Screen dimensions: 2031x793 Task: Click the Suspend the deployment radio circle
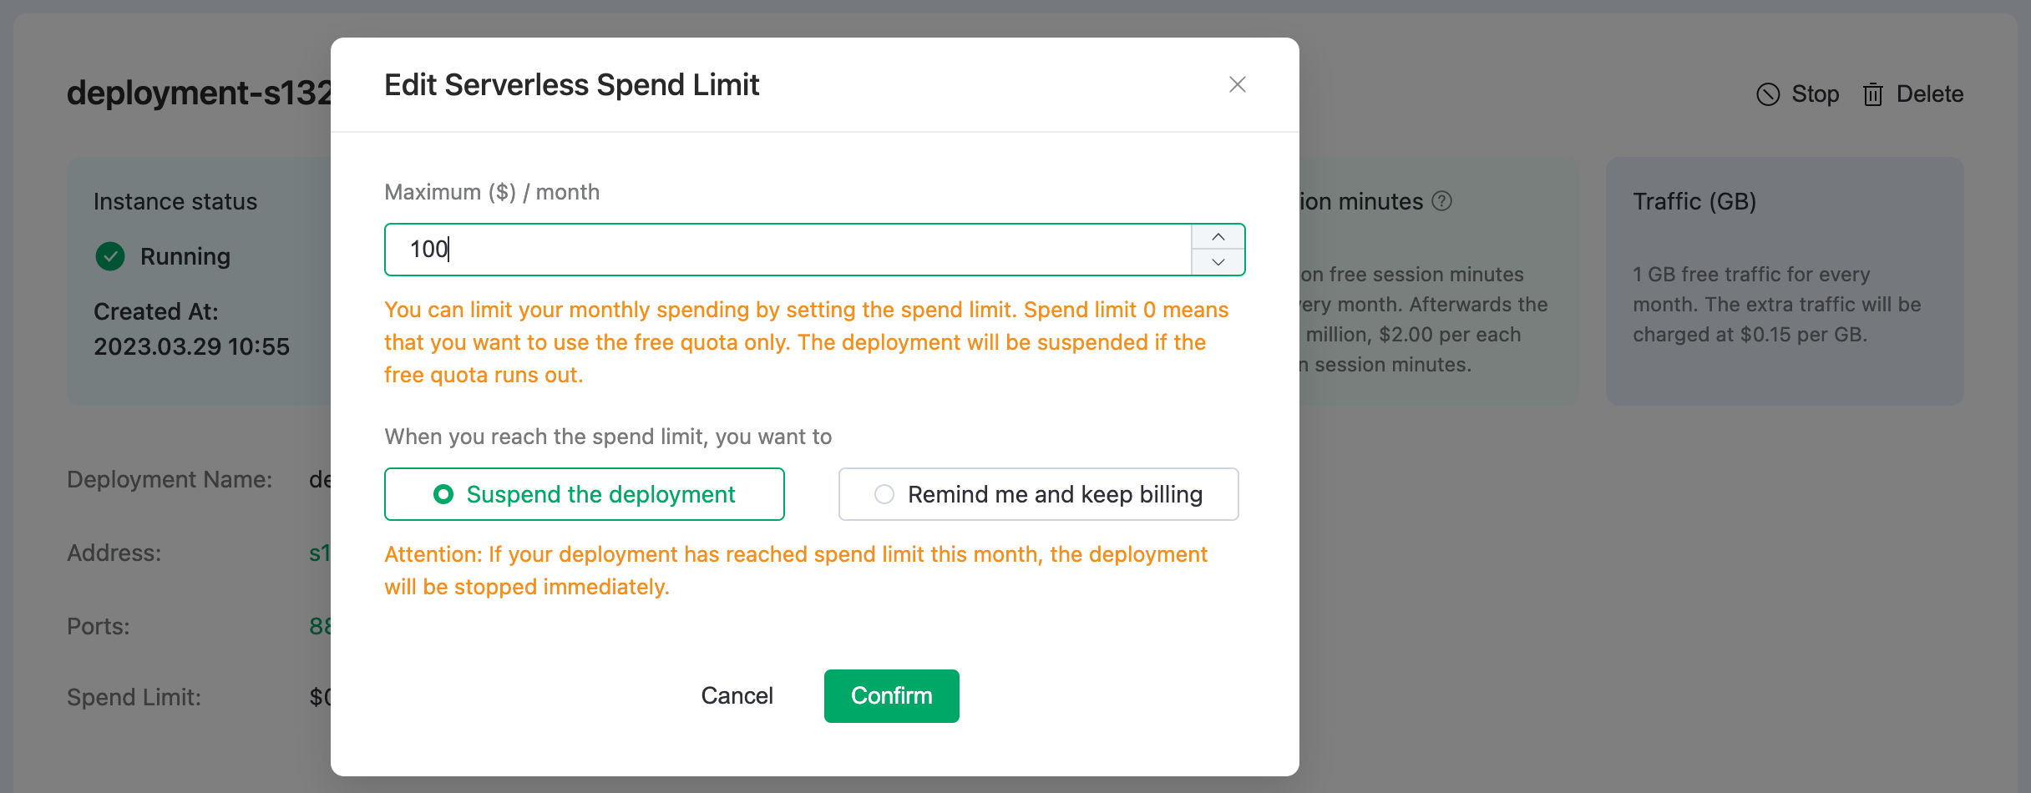(x=443, y=494)
